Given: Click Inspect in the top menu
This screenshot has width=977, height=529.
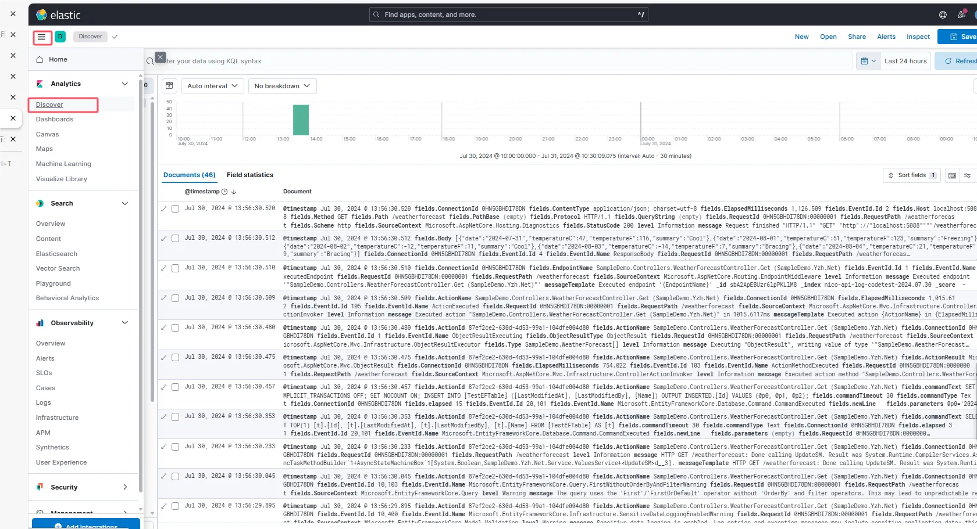Looking at the screenshot, I should (x=918, y=37).
